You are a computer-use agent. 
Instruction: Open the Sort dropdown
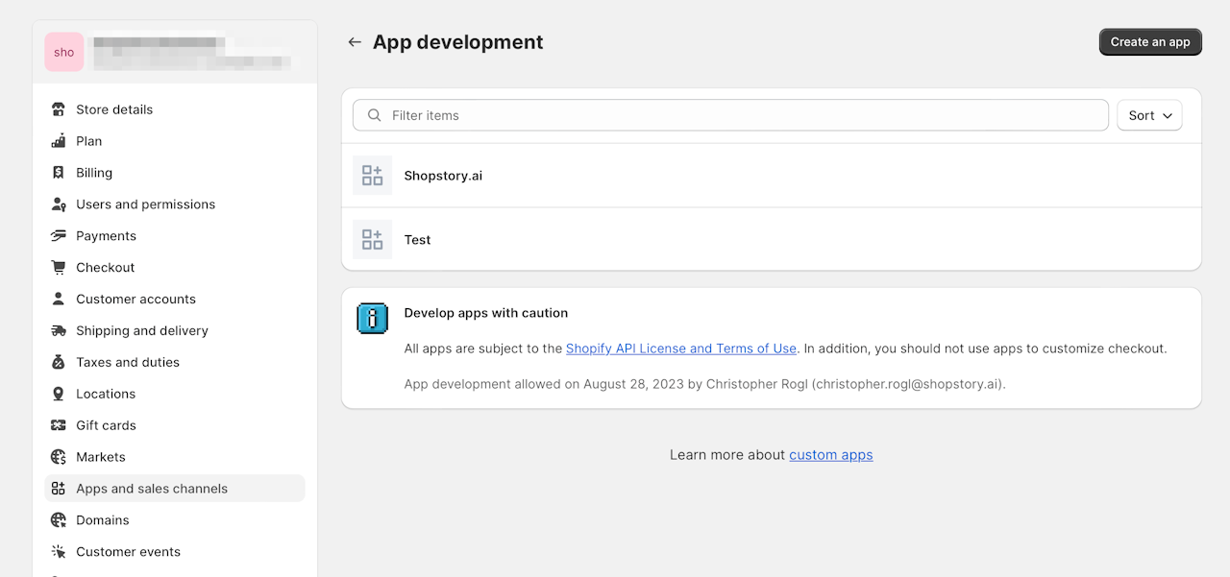1149,115
